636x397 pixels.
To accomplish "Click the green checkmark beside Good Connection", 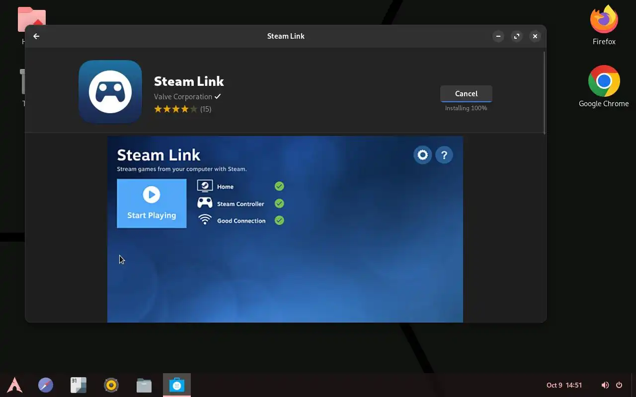I will click(x=279, y=220).
